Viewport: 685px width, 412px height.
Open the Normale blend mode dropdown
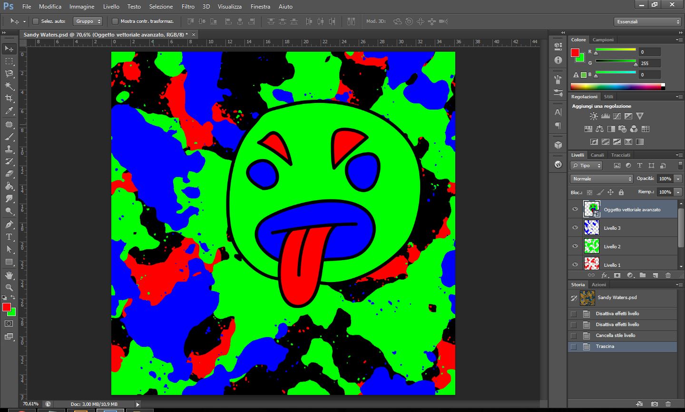pos(602,179)
